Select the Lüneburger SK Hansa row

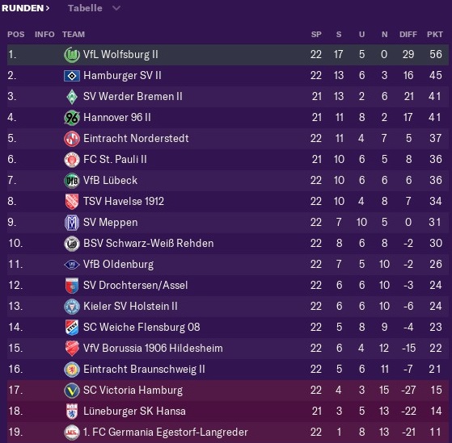228,412
